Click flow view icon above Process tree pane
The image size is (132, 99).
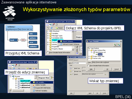pos(13,65)
